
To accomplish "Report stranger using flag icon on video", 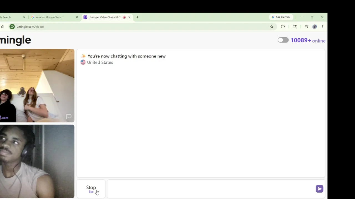I will tap(69, 116).
